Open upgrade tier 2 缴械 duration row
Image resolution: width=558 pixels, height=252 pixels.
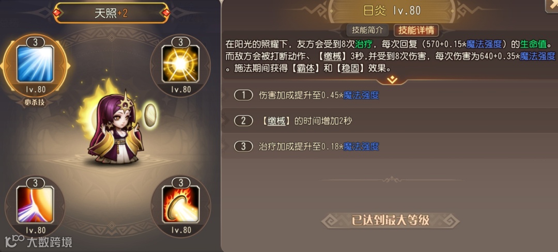[390, 121]
